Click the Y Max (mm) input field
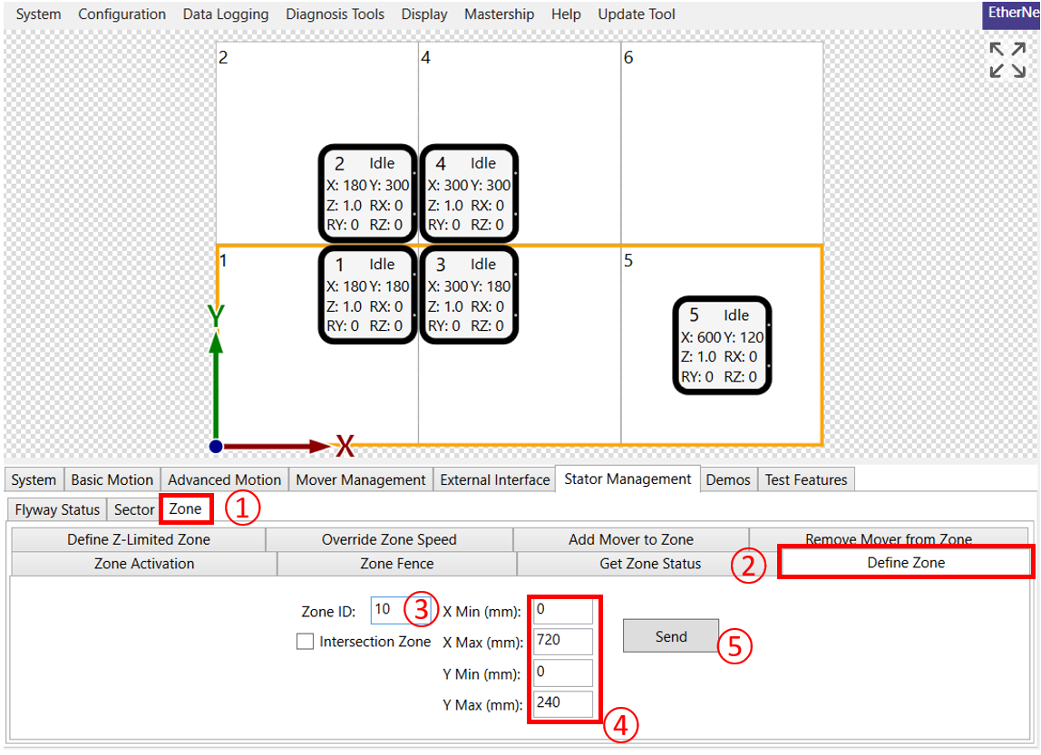The height and width of the screenshot is (755, 1041). coord(563,703)
